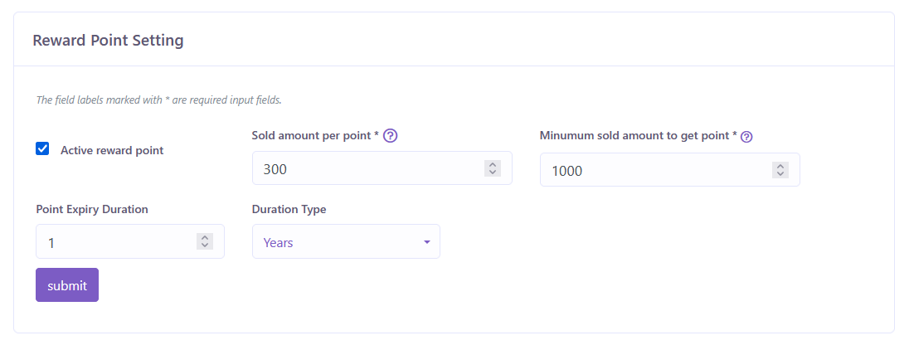Click into the Point Expiry Duration input

pos(116,242)
